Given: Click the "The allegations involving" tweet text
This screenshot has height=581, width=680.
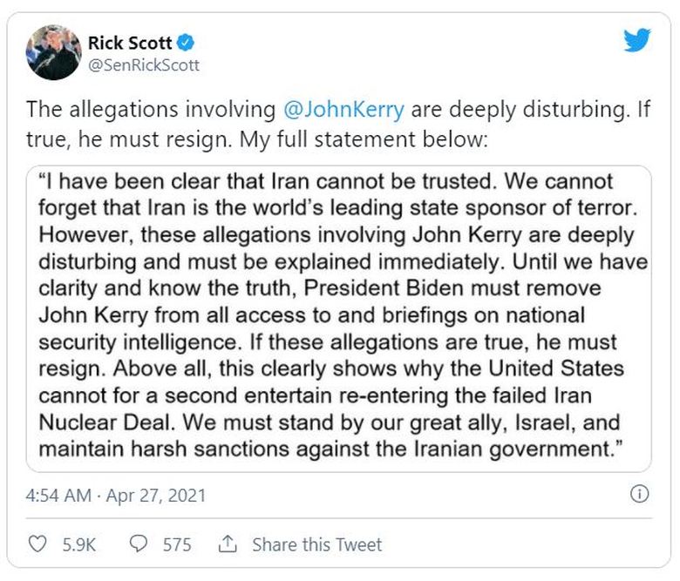Looking at the screenshot, I should click(150, 110).
